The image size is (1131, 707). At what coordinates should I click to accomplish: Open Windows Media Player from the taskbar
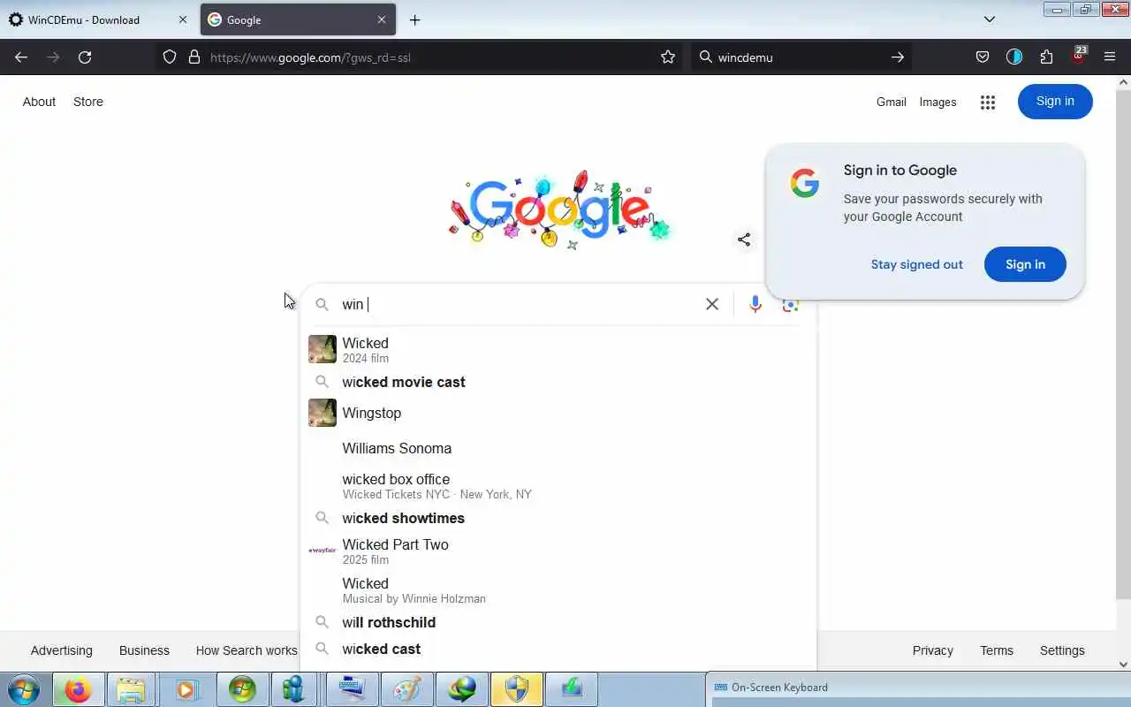pyautogui.click(x=186, y=689)
